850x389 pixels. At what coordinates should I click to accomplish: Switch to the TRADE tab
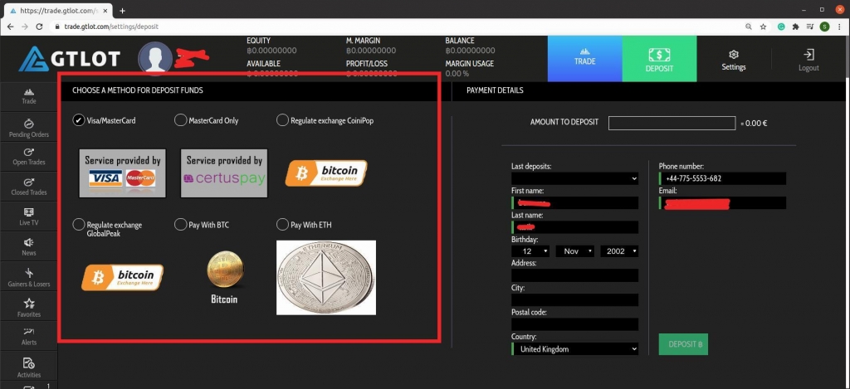coord(585,59)
